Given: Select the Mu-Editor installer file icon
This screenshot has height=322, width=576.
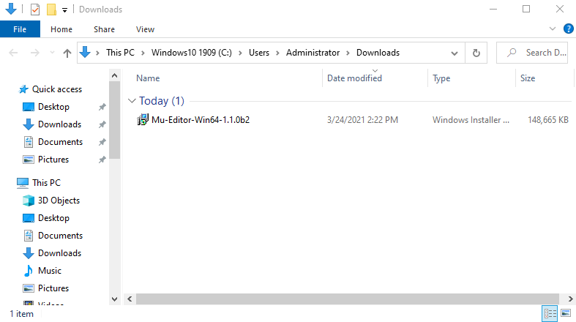Looking at the screenshot, I should point(143,120).
